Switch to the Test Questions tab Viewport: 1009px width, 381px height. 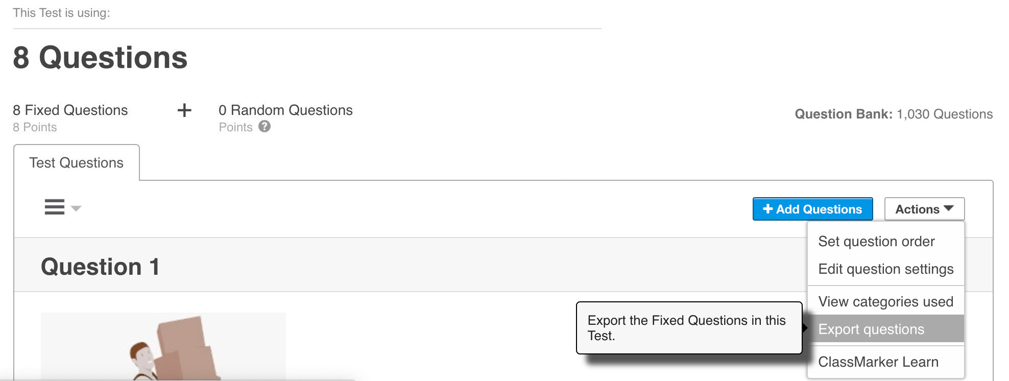pyautogui.click(x=77, y=163)
